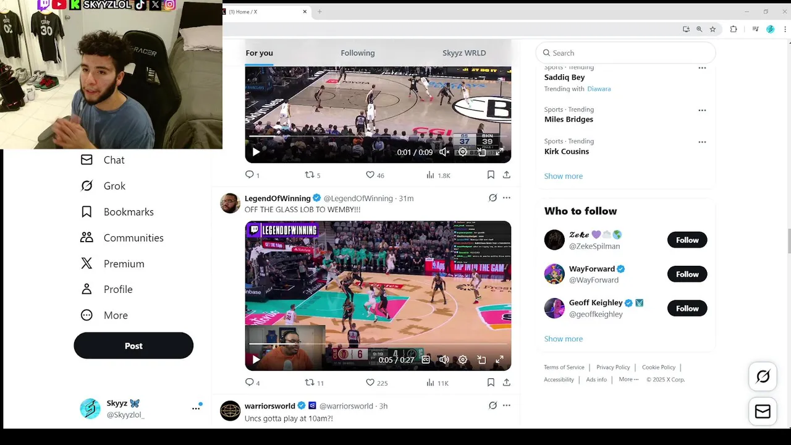Screen dimensions: 791x445
Task: Open settings gear on top video
Action: tap(463, 152)
